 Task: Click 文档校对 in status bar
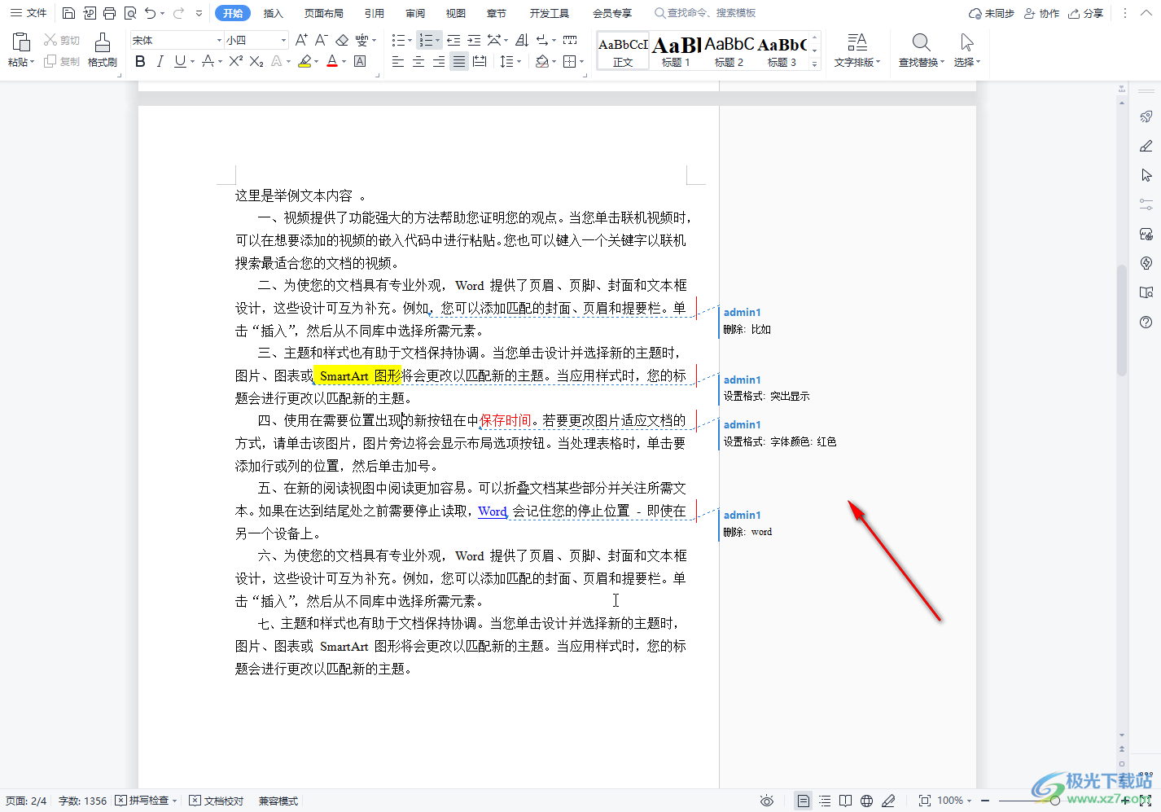[x=217, y=801]
